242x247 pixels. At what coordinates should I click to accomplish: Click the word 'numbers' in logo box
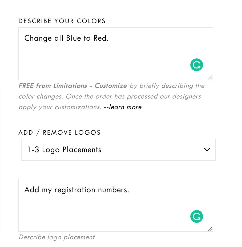112,190
